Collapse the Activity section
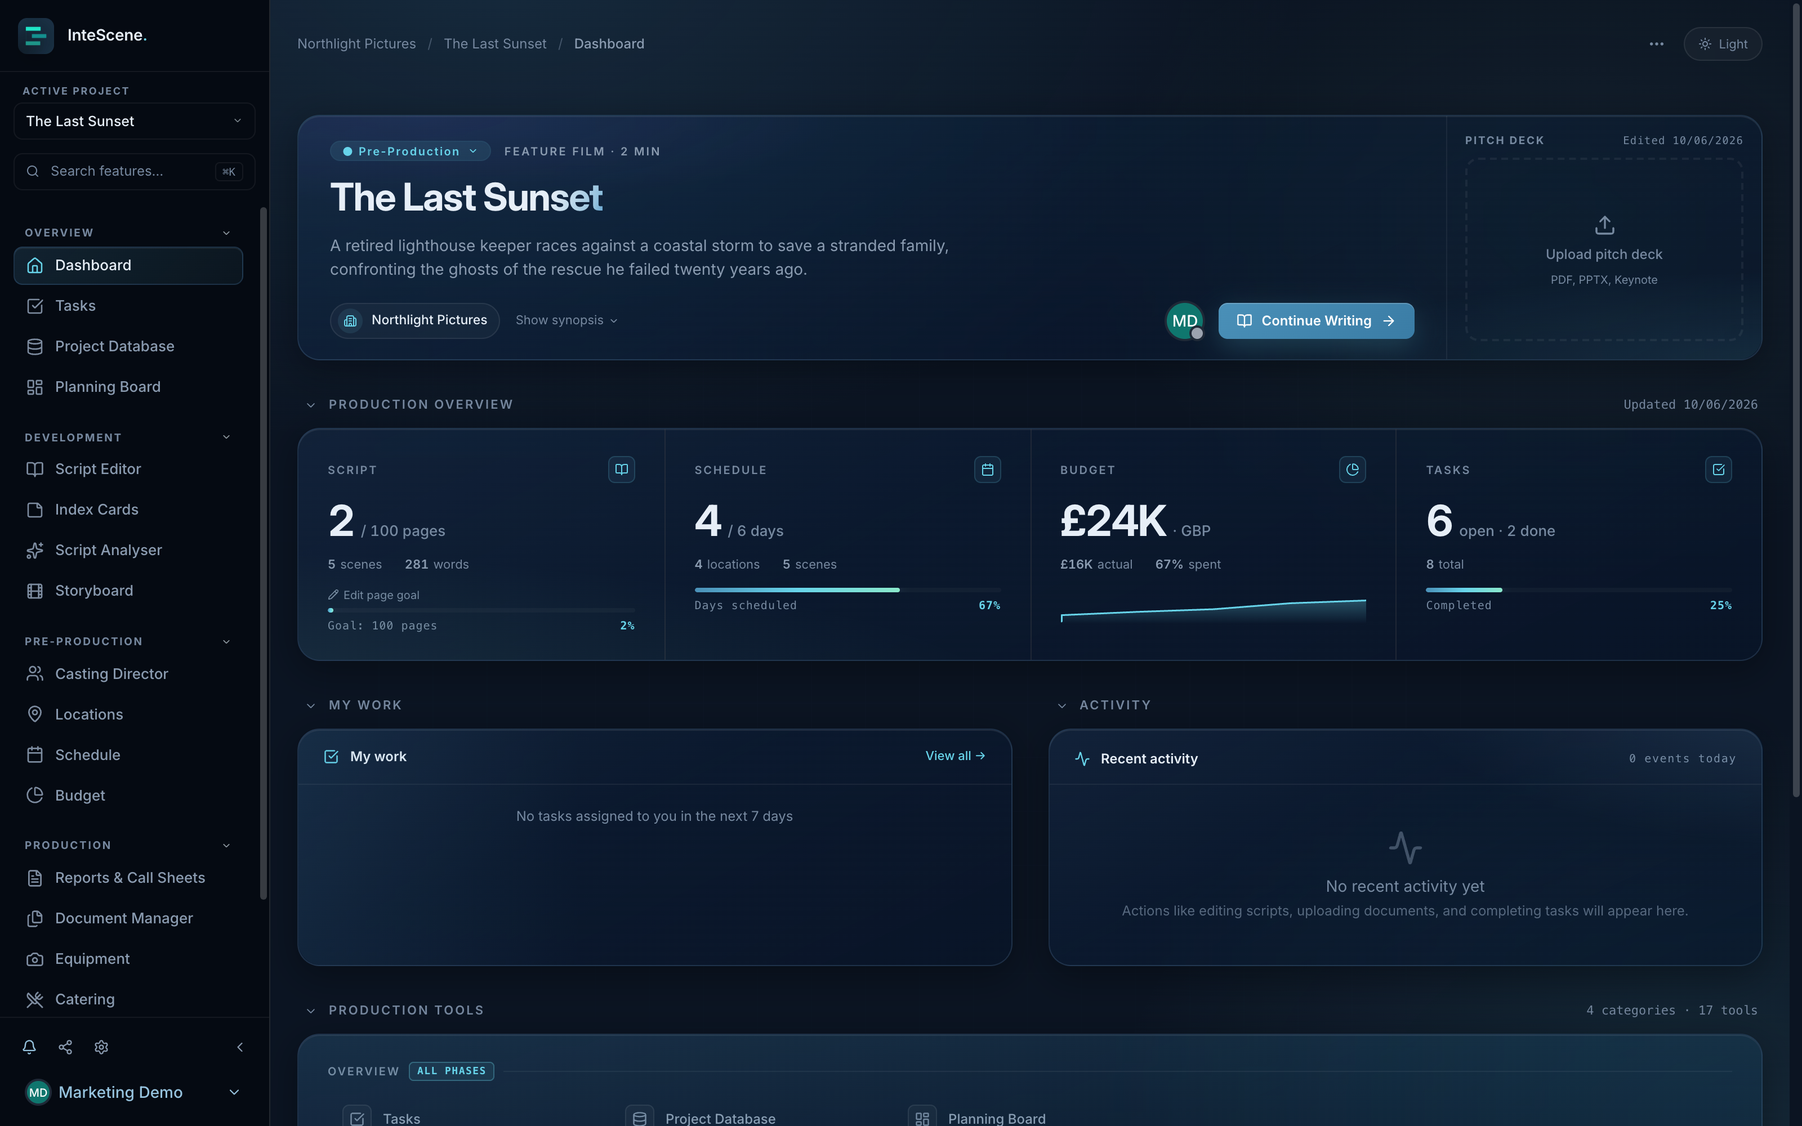Screen dimensions: 1802x1126 coord(1062,705)
